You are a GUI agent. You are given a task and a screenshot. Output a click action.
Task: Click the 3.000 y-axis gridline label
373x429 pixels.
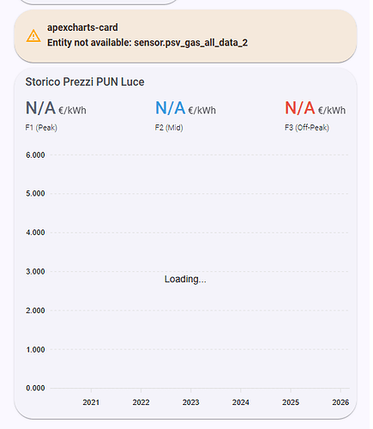point(35,271)
